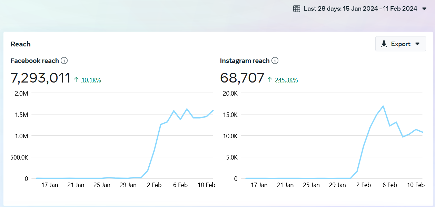
Task: Click the calendar icon in the date selector
Action: [x=296, y=9]
